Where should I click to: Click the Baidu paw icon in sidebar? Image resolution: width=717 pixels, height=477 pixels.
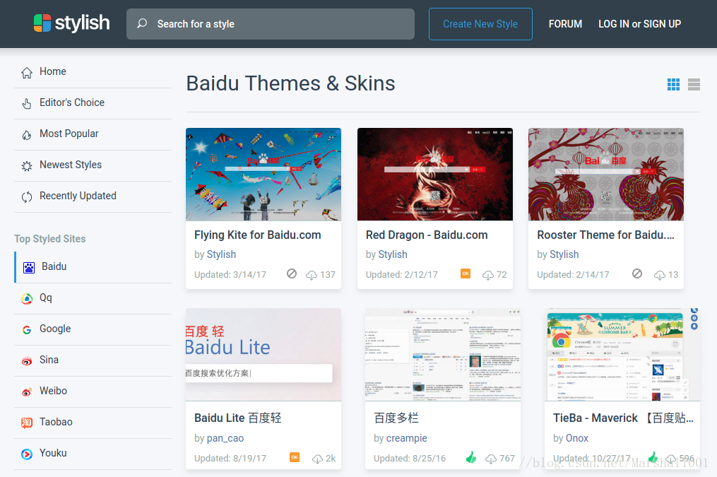tap(29, 267)
